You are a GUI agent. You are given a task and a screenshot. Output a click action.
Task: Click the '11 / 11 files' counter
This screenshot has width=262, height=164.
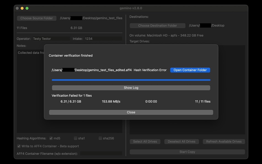pos(203,101)
